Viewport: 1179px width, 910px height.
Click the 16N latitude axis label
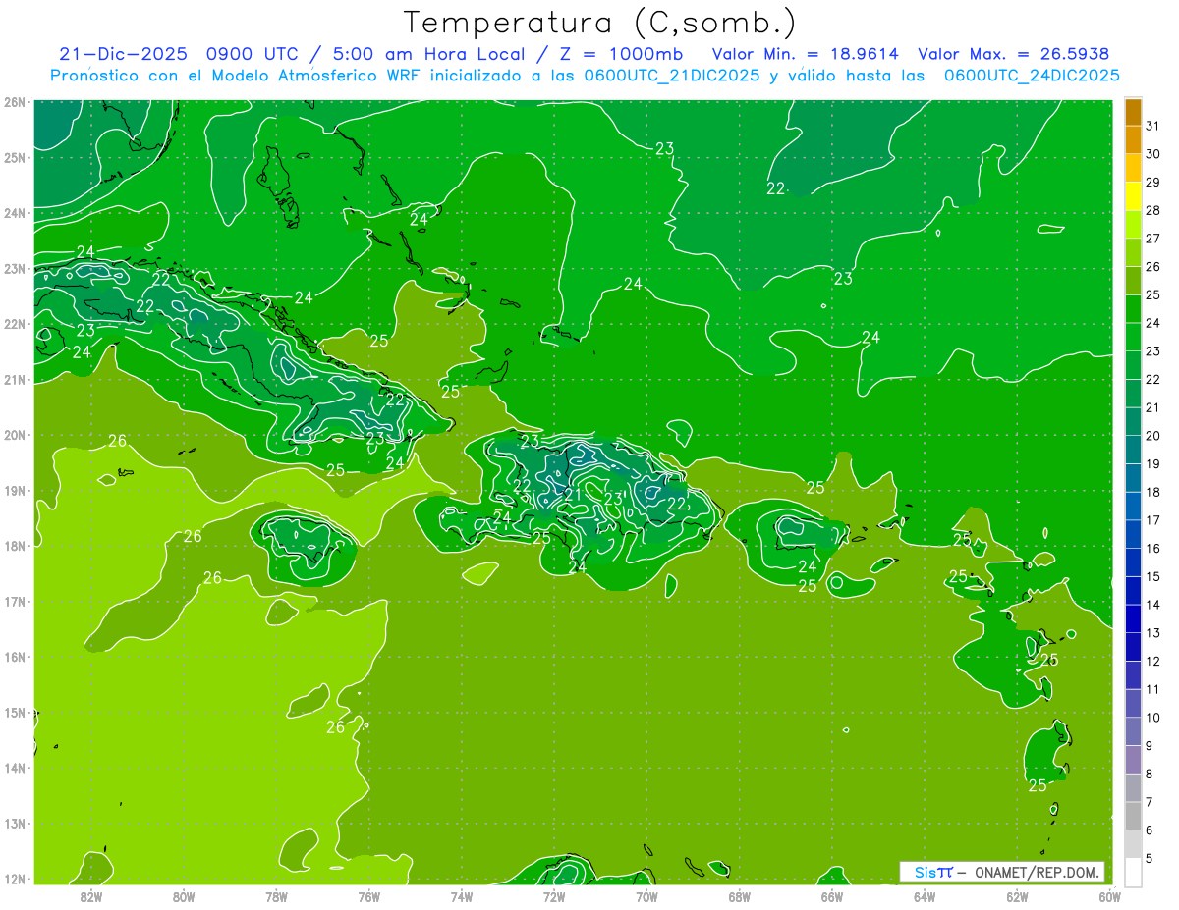pyautogui.click(x=14, y=656)
